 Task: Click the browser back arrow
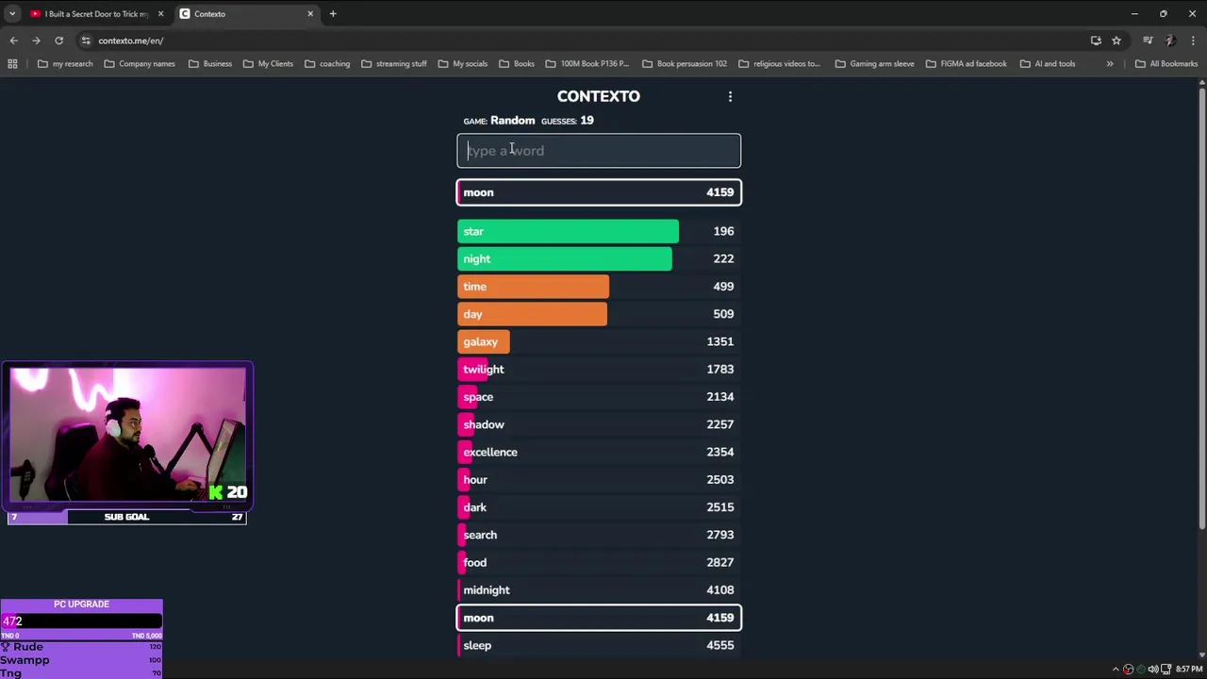[13, 41]
